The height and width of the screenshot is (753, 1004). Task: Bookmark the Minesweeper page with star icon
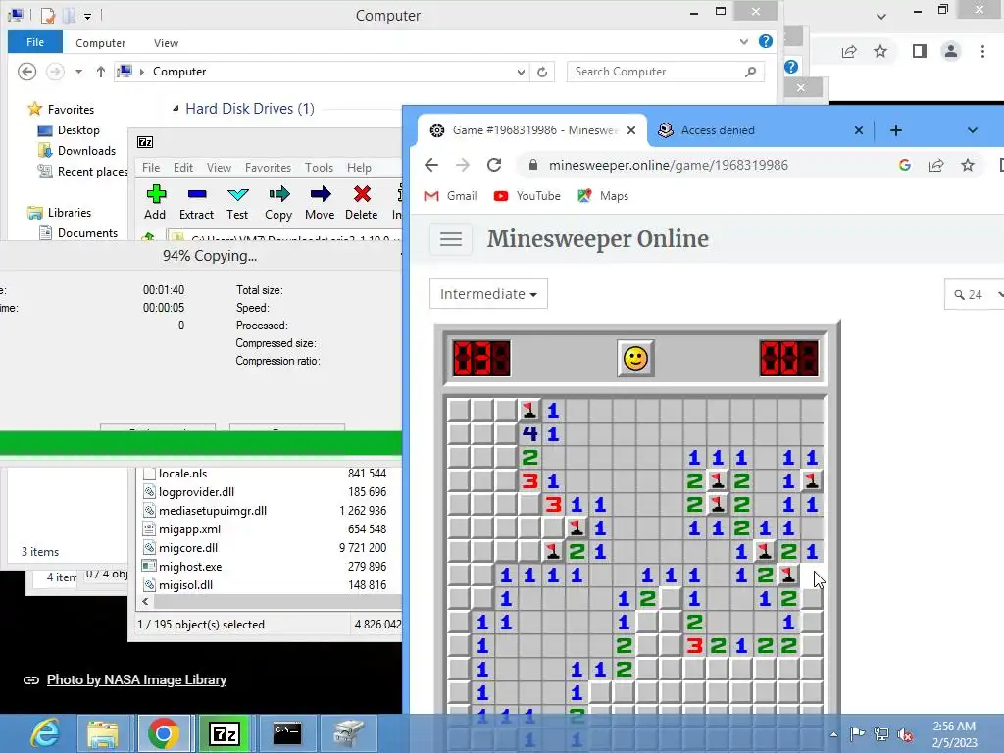pos(968,165)
